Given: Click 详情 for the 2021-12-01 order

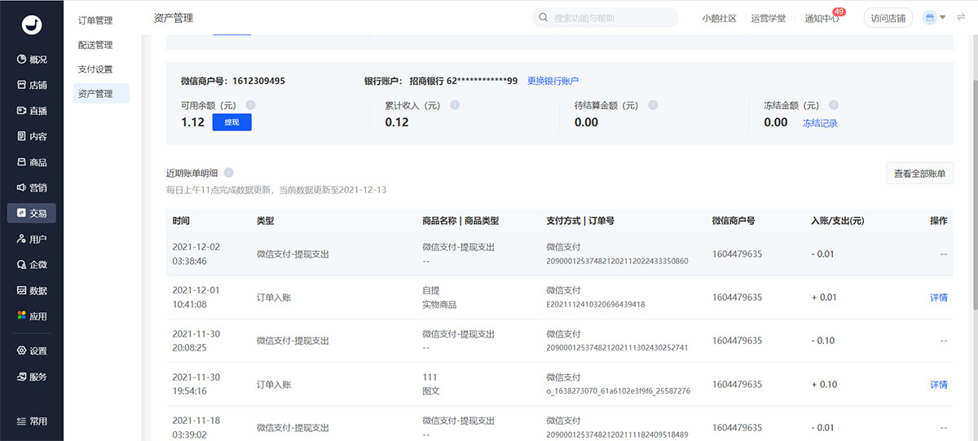Looking at the screenshot, I should pos(938,298).
